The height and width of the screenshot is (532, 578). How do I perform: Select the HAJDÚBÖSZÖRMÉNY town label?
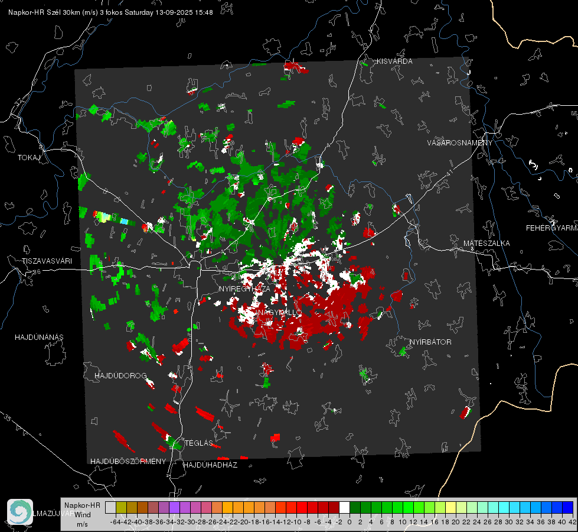128,462
